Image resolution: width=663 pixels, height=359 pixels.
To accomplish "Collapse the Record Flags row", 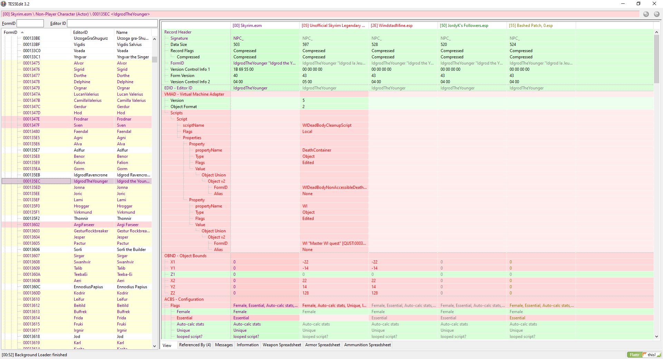I will (182, 51).
